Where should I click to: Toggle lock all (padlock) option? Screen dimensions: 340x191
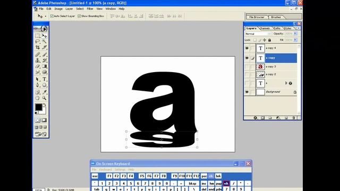pos(269,40)
